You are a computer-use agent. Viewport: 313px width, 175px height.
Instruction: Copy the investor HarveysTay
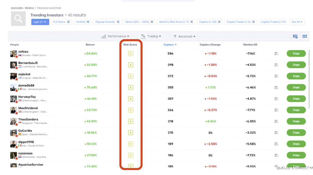click(x=296, y=98)
